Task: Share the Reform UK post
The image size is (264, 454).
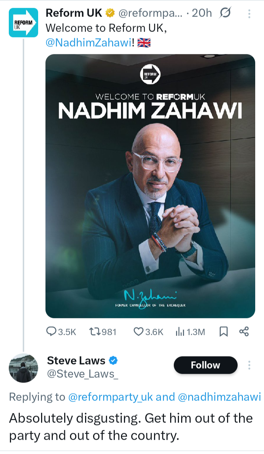Action: (244, 332)
